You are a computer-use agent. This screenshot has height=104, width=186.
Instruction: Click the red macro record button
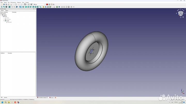tap(47, 4)
